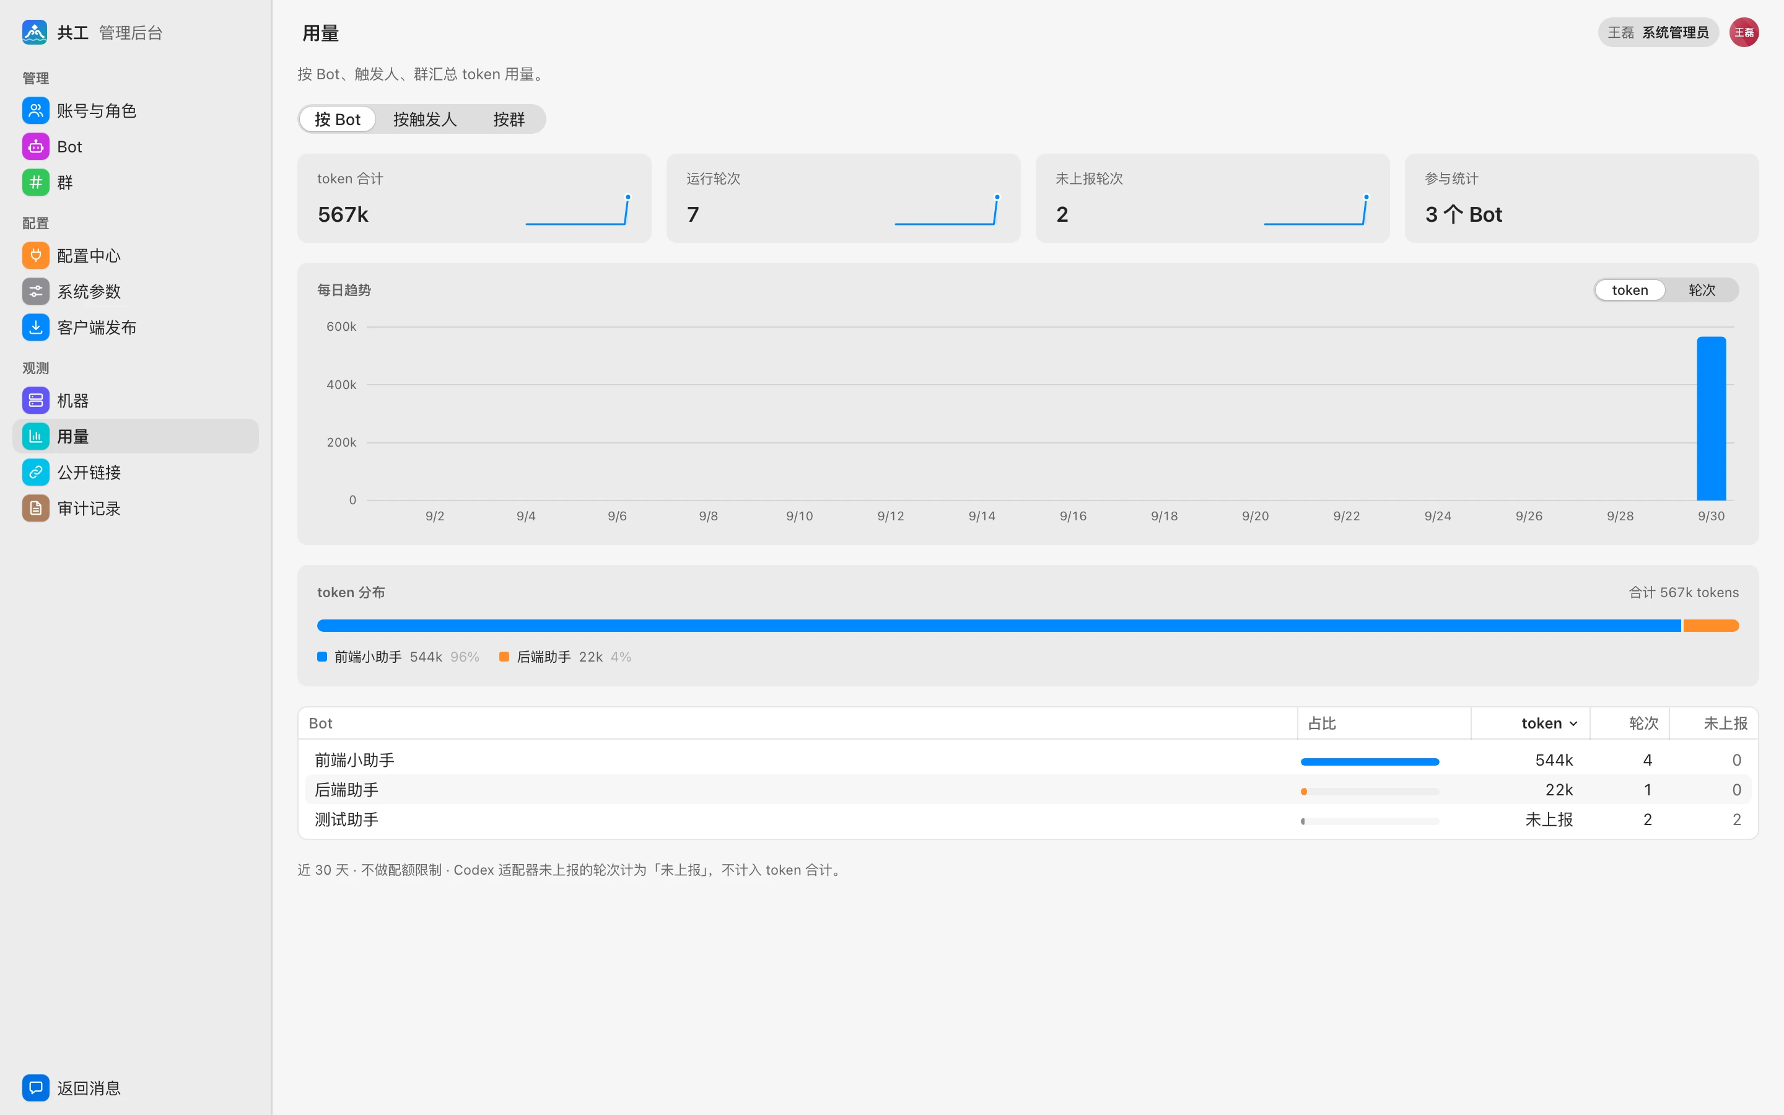Click the orange 后端助手 legend swatch
The width and height of the screenshot is (1784, 1115).
(504, 657)
